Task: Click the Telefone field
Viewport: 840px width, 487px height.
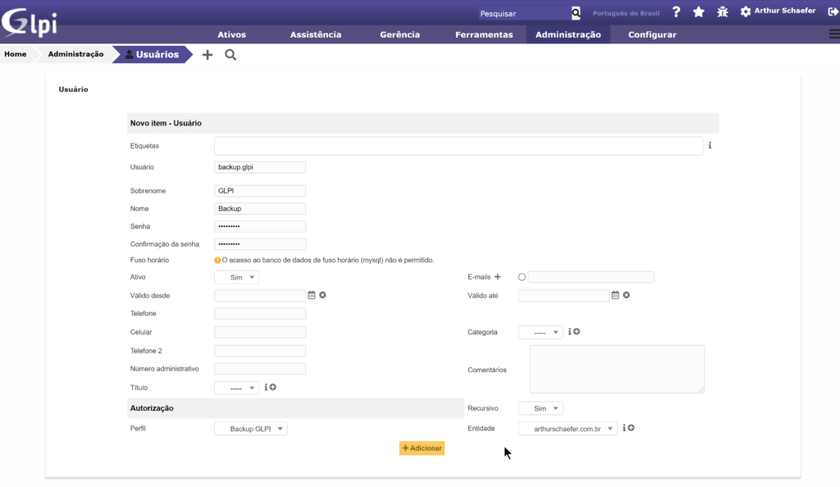Action: coord(260,314)
